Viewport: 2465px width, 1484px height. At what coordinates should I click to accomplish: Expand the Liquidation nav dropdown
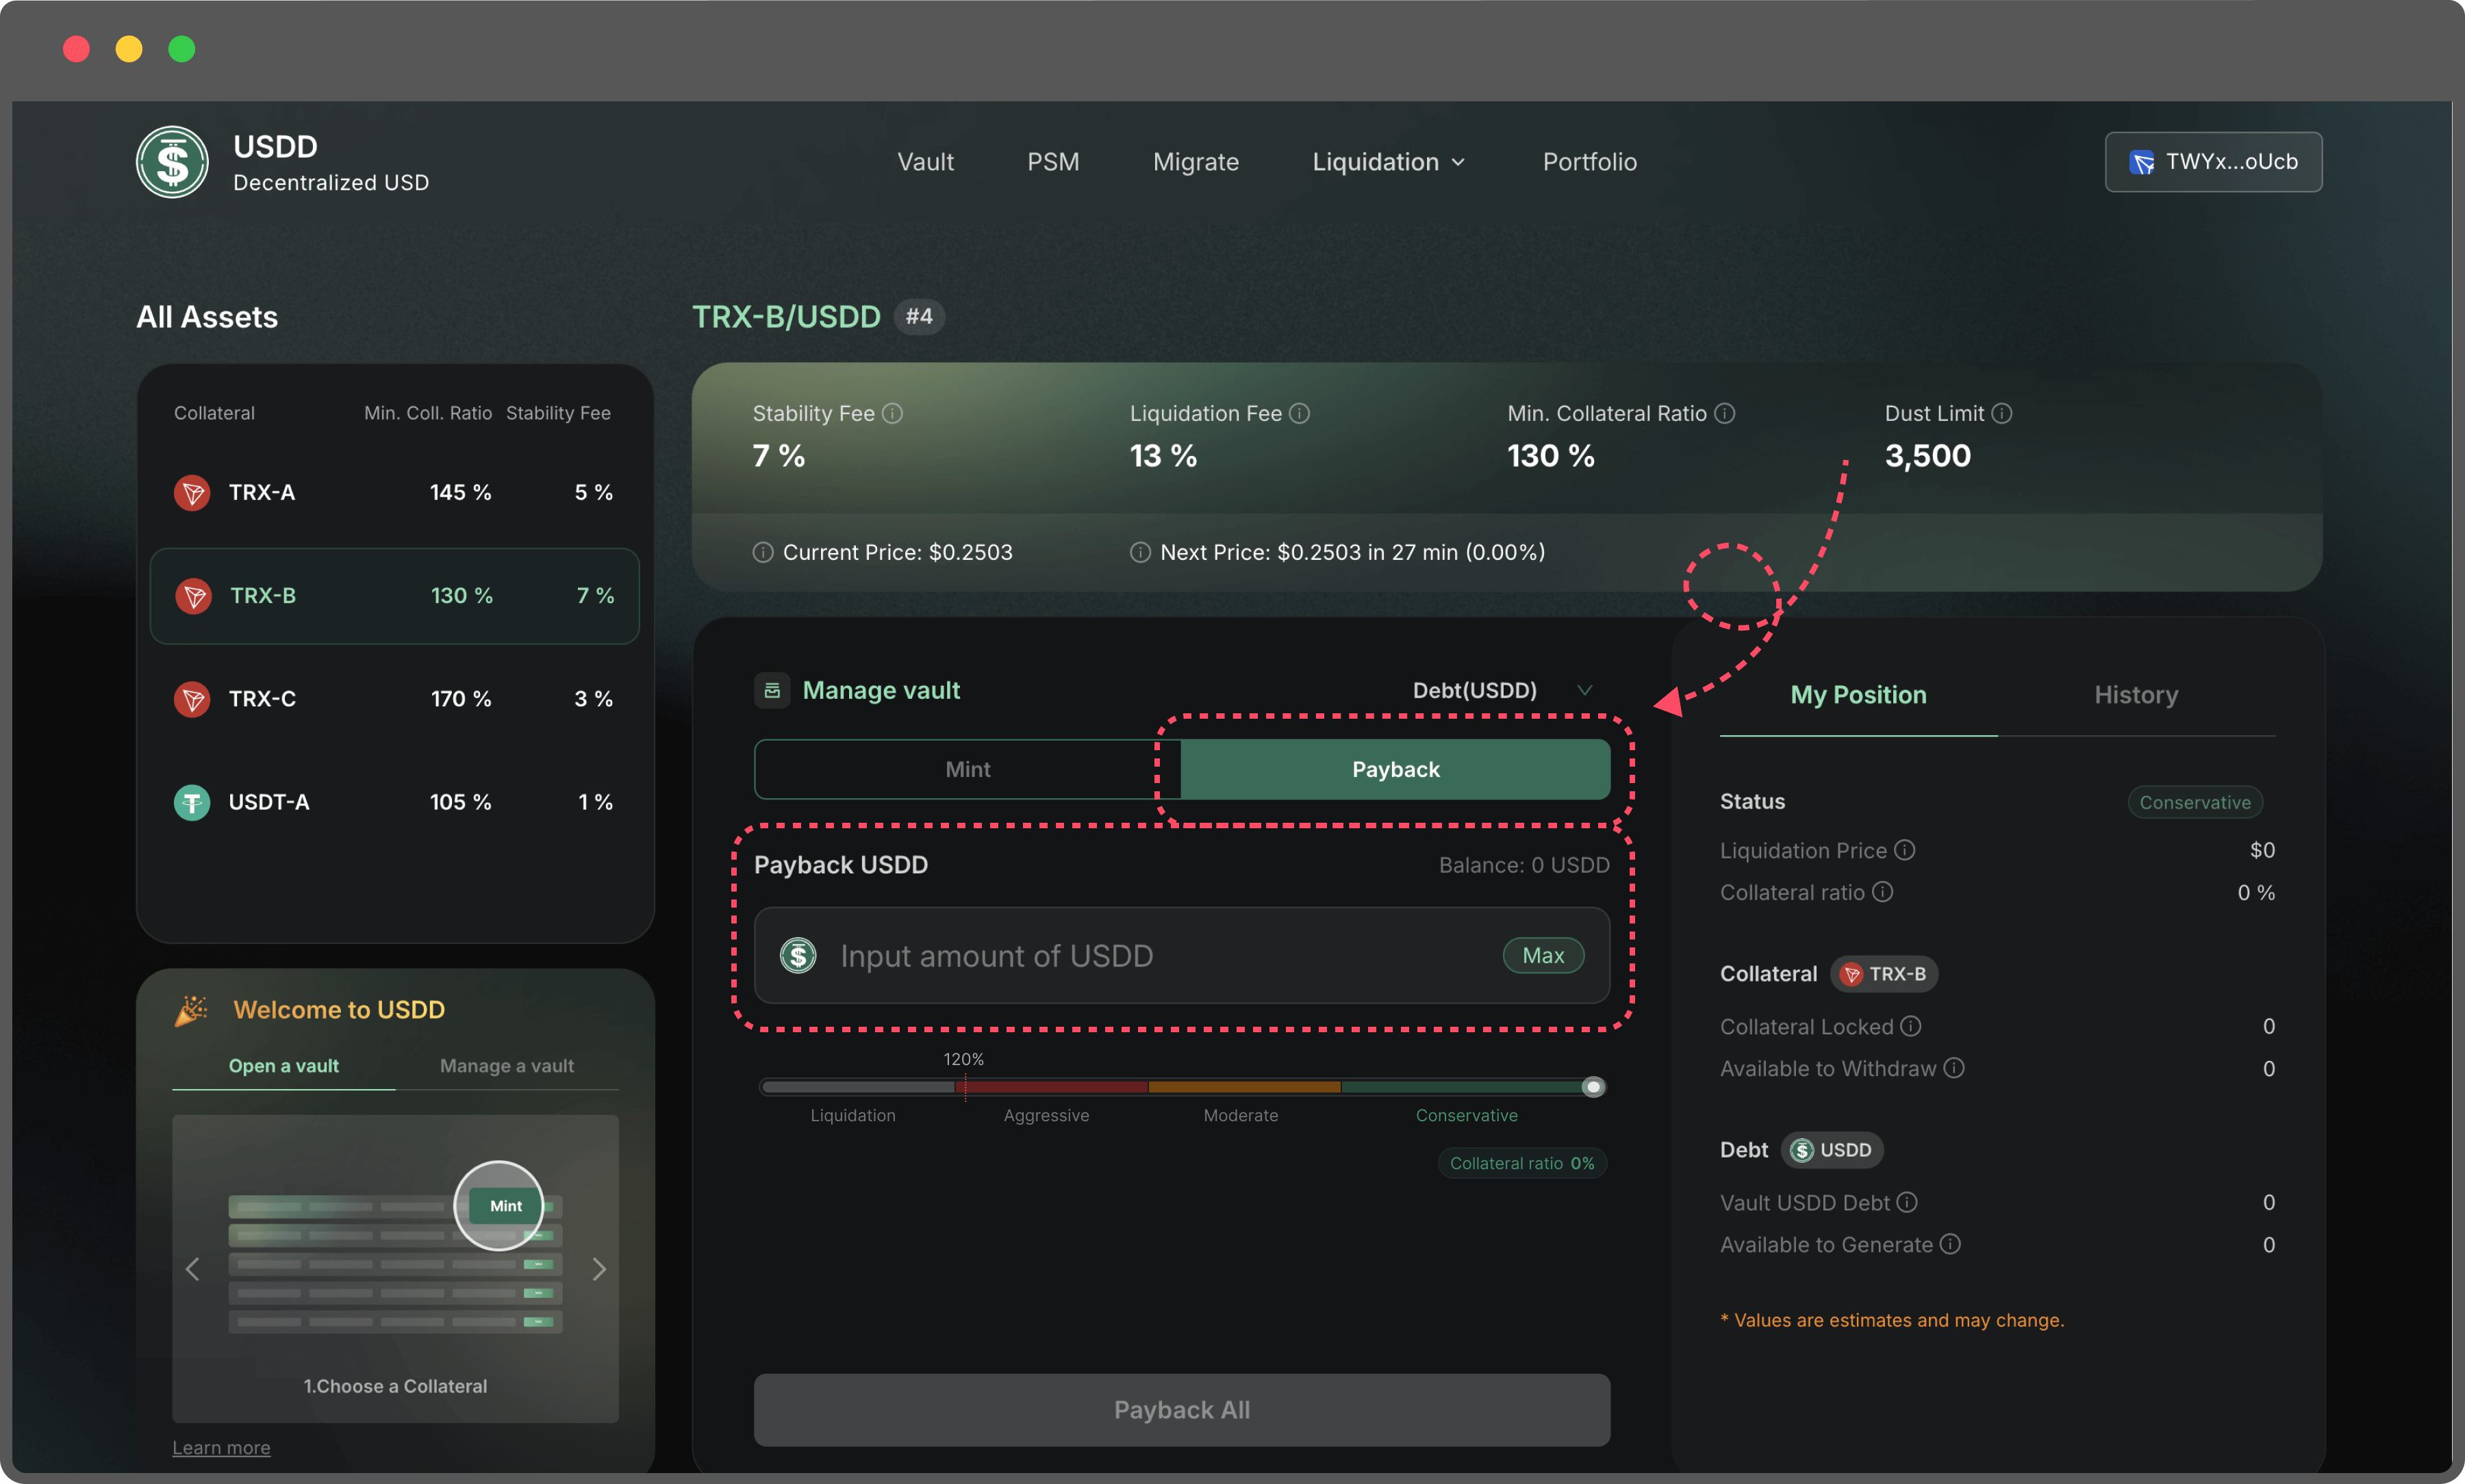pos(1388,162)
